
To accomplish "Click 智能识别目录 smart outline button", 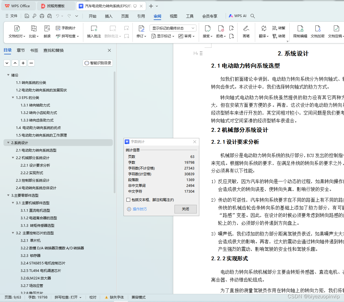I will (98, 63).
